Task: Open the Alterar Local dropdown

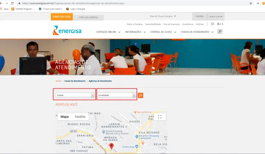Action: 216,17
